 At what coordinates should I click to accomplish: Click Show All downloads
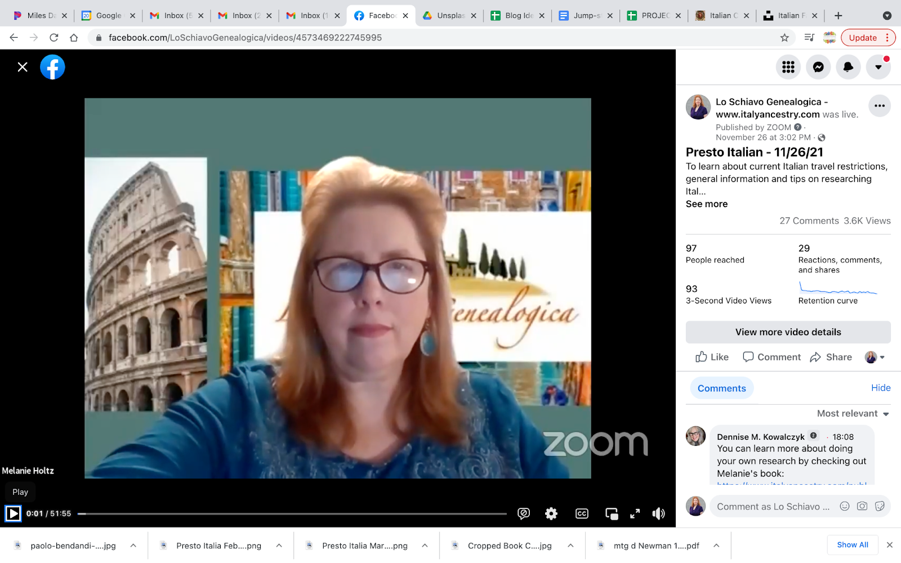pyautogui.click(x=853, y=545)
